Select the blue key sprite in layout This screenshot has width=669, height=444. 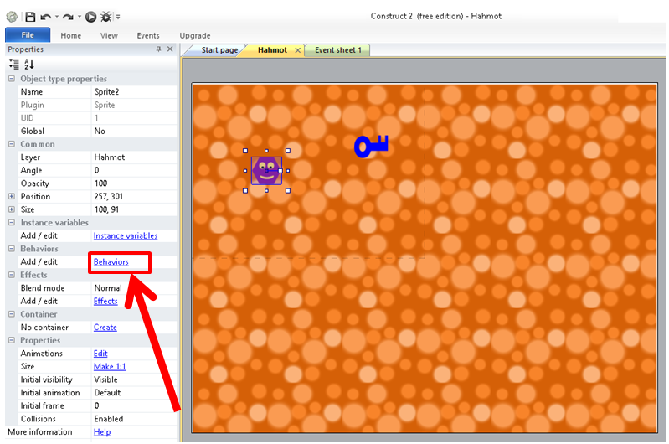pos(370,146)
